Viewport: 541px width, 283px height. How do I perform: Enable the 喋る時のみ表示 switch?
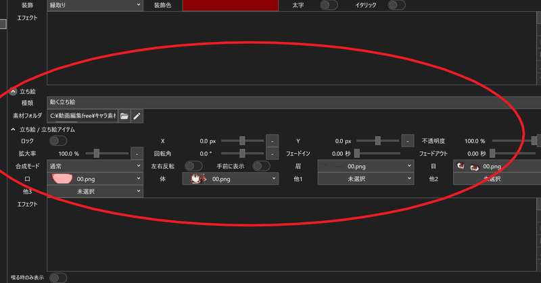coord(58,278)
